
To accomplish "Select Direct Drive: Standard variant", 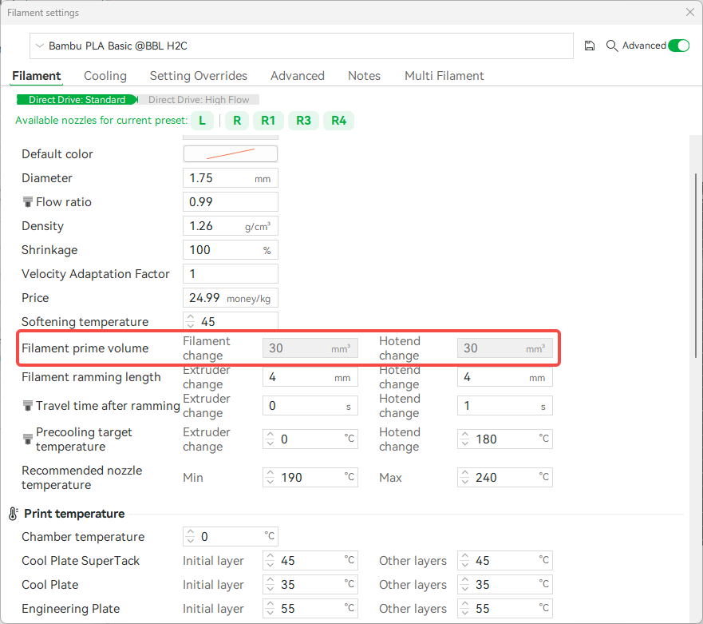I will click(77, 100).
